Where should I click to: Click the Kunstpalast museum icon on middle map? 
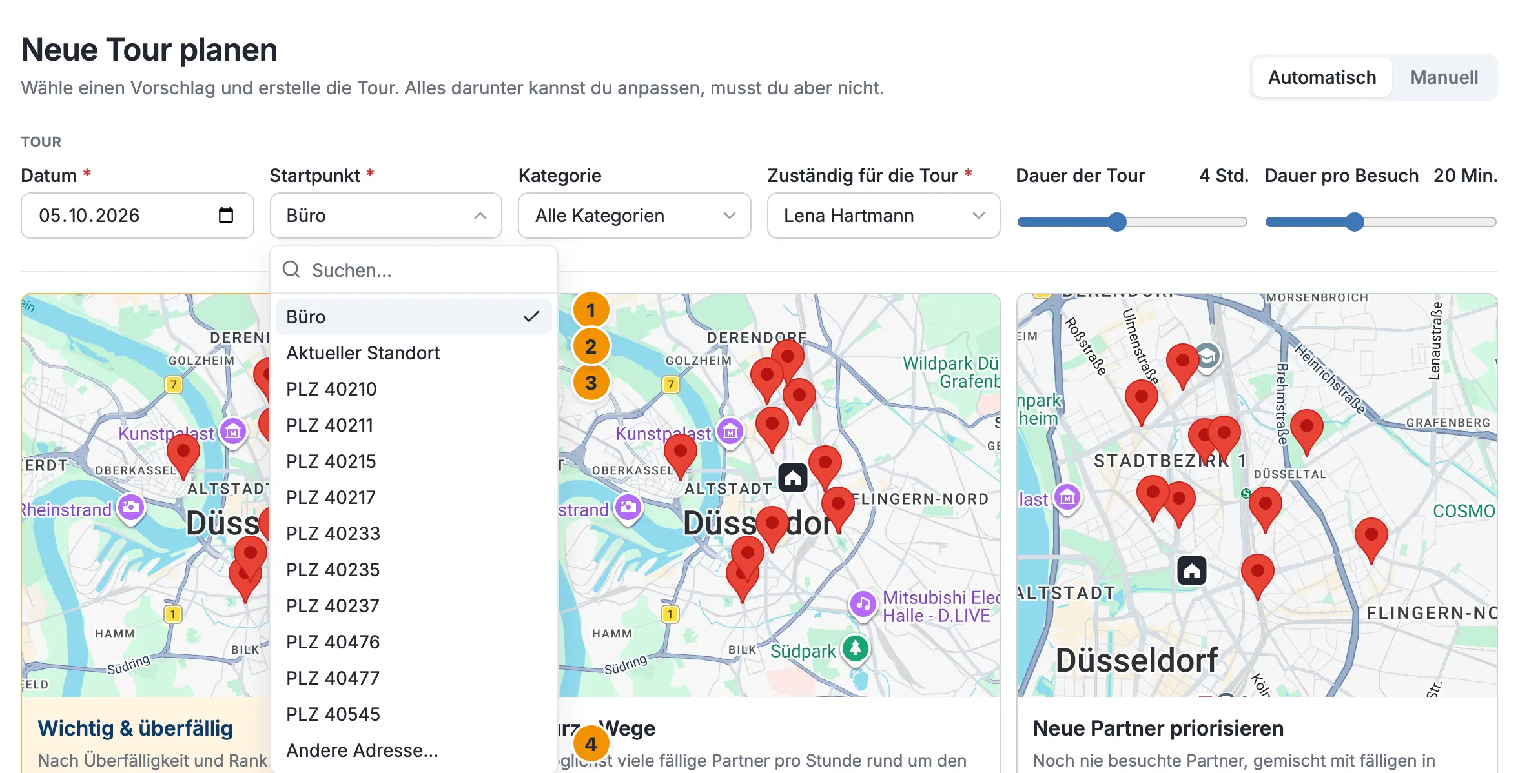730,432
